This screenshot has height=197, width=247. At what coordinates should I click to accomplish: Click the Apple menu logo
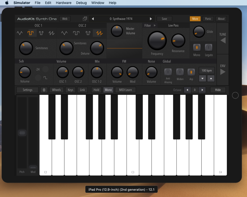coord(7,3)
